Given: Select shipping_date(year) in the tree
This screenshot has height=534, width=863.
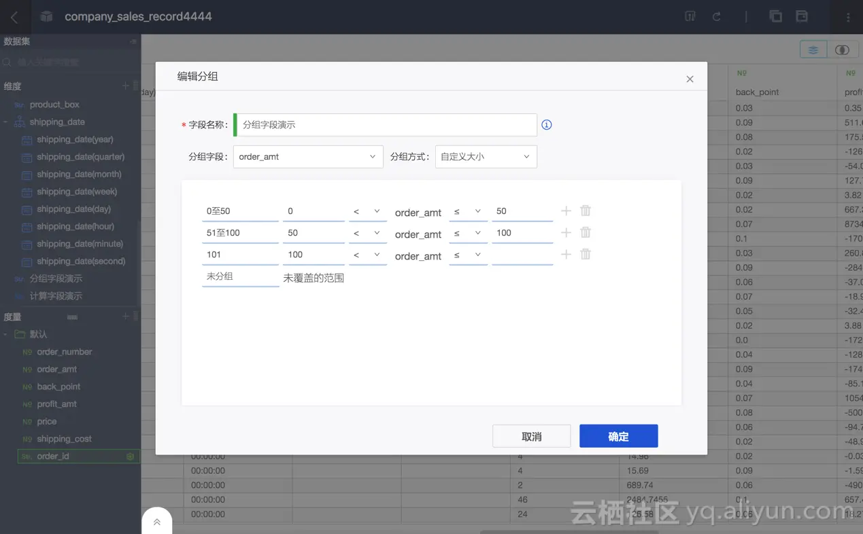Looking at the screenshot, I should (x=75, y=139).
